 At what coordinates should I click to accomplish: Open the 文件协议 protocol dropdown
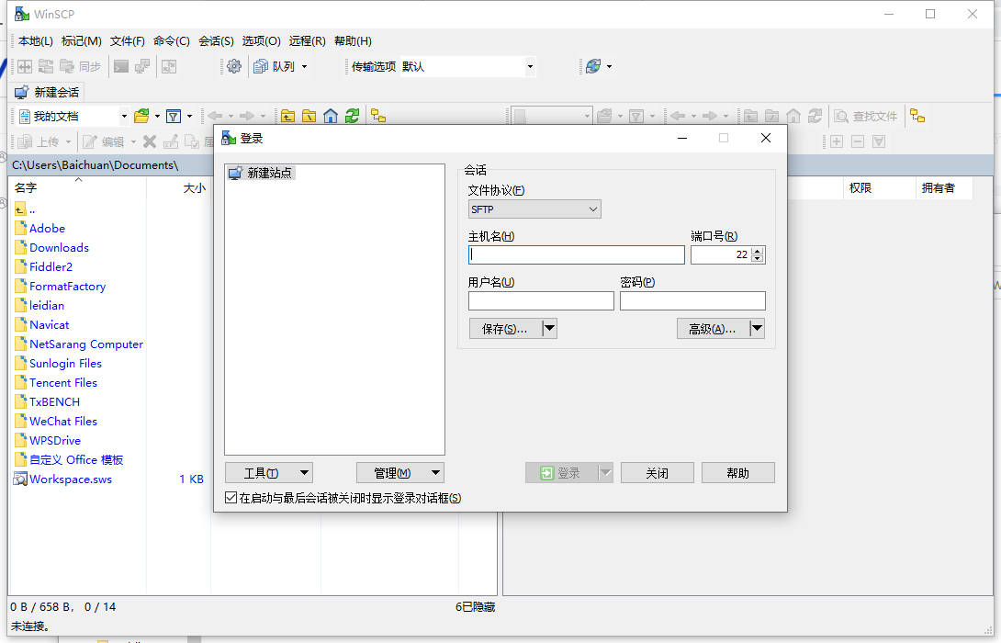click(x=591, y=209)
